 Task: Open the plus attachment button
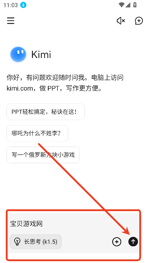coord(116,242)
